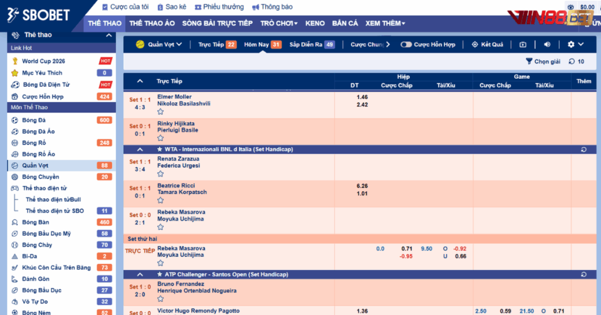Viewport: 601px width, 315px height.
Task: Favorite Beatrice Ricci match star
Action: pos(160,200)
